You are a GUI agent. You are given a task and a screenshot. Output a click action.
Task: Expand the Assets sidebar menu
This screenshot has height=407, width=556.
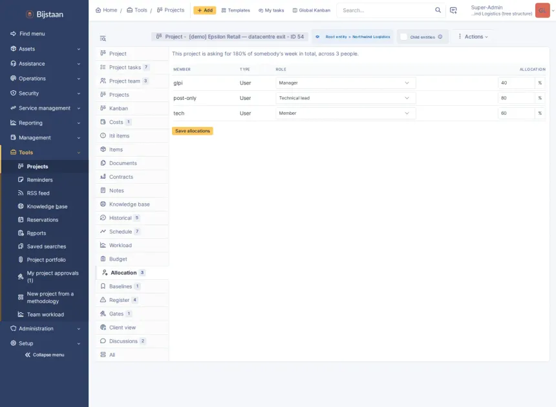[x=45, y=49]
